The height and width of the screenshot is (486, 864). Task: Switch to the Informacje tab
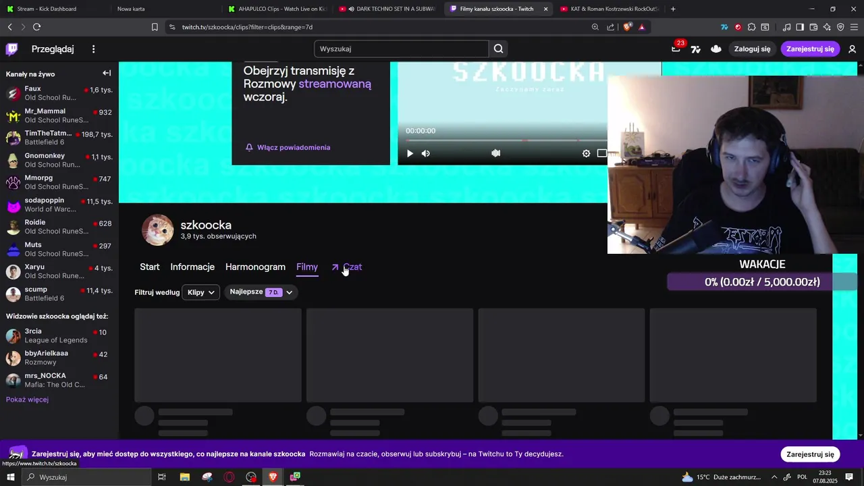coord(192,267)
